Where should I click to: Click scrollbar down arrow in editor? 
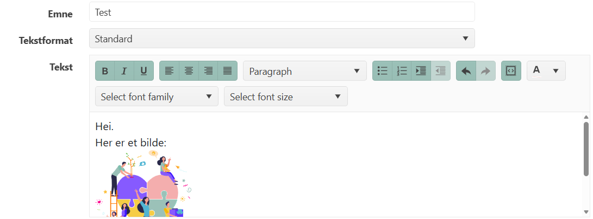coord(586,212)
